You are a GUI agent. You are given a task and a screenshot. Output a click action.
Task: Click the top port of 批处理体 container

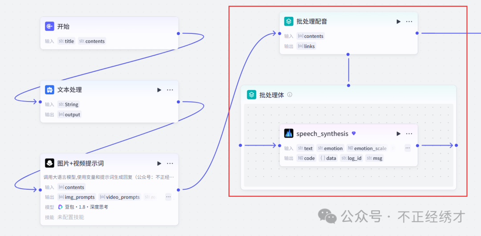tap(348, 85)
